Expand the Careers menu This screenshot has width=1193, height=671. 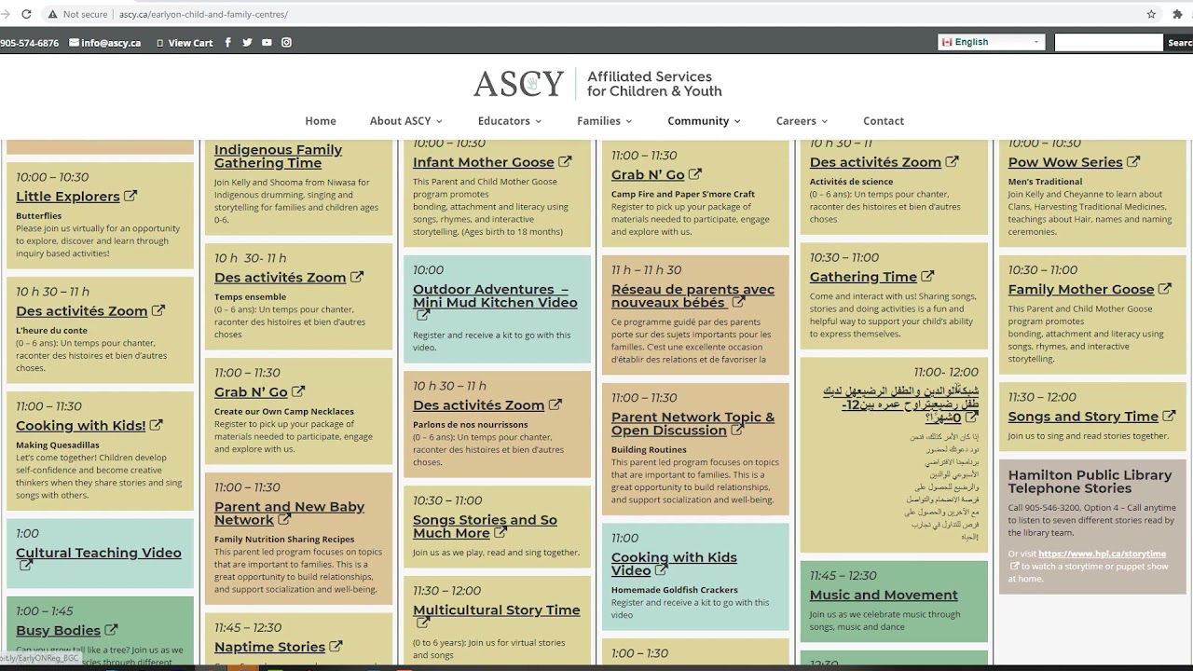point(802,121)
